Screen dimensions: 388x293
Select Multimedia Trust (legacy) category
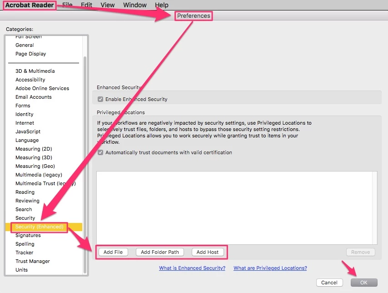coord(45,183)
